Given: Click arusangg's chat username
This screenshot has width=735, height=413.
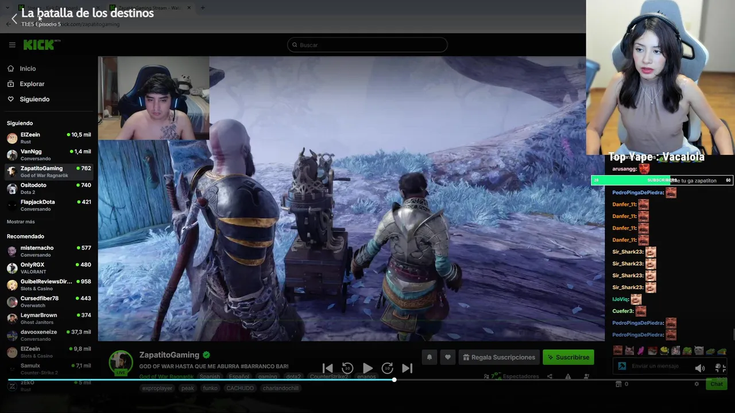Looking at the screenshot, I should pyautogui.click(x=624, y=169).
